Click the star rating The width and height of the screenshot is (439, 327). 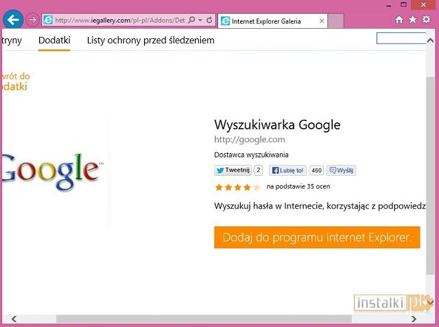[x=237, y=187]
